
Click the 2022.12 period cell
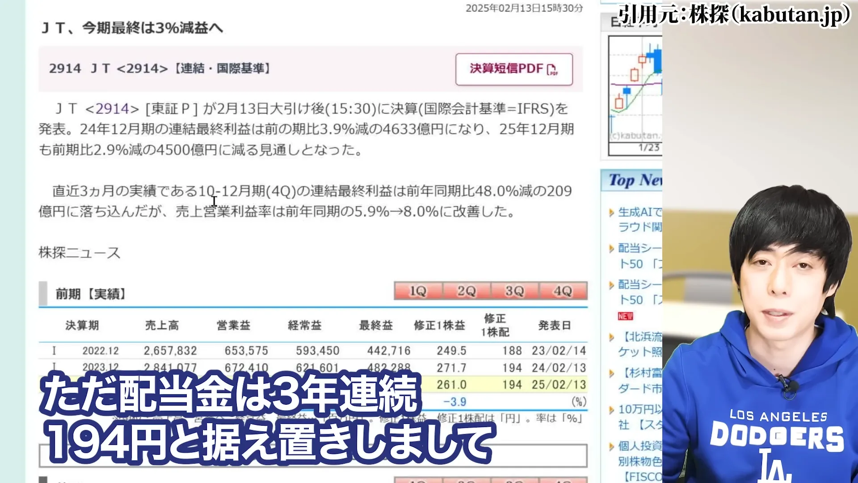click(101, 351)
